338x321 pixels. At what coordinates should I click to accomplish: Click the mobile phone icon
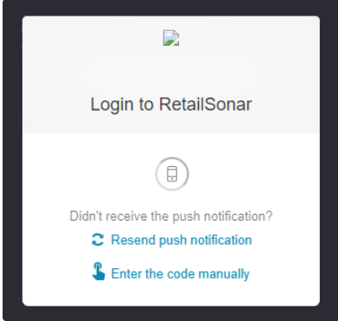(172, 174)
